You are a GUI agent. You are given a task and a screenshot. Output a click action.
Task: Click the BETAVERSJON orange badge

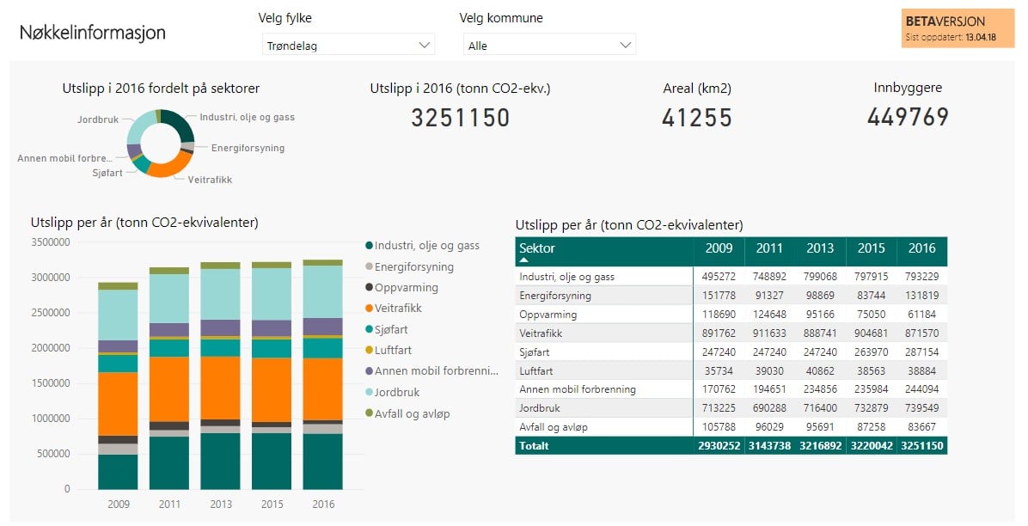[958, 28]
